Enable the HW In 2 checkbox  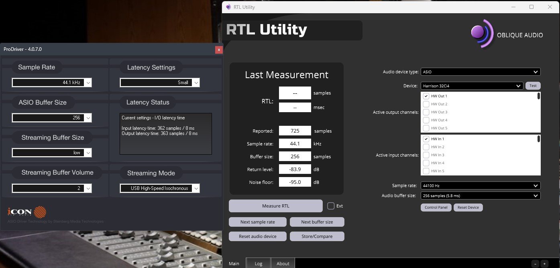(x=426, y=147)
